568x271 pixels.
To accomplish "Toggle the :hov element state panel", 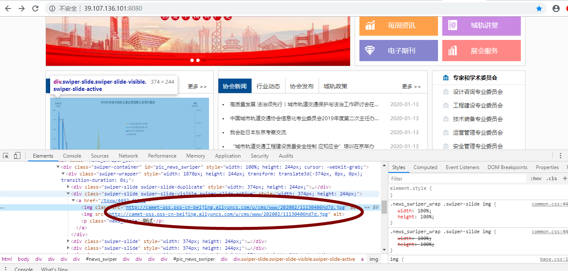I will pyautogui.click(x=536, y=178).
